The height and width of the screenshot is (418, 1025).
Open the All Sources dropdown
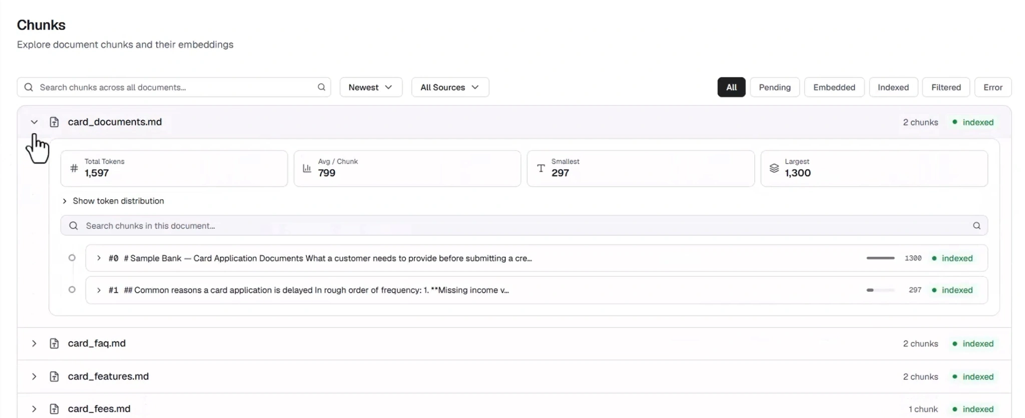[x=450, y=87]
